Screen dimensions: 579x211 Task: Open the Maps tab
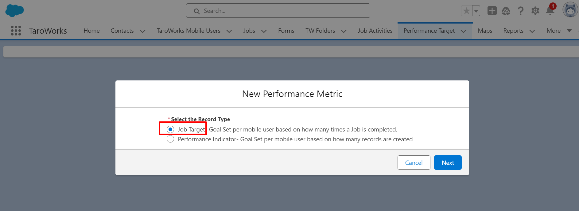(485, 31)
